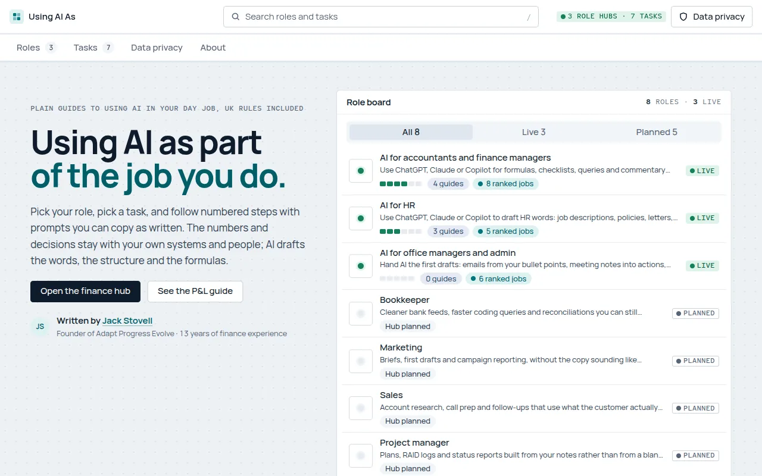762x476 pixels.
Task: Click the 6 ranked jobs pill
Action: pyautogui.click(x=498, y=278)
